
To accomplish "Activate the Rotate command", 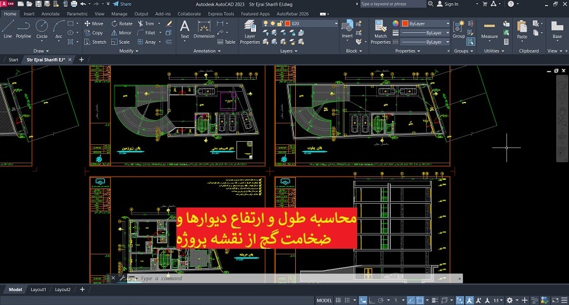I will tap(122, 23).
